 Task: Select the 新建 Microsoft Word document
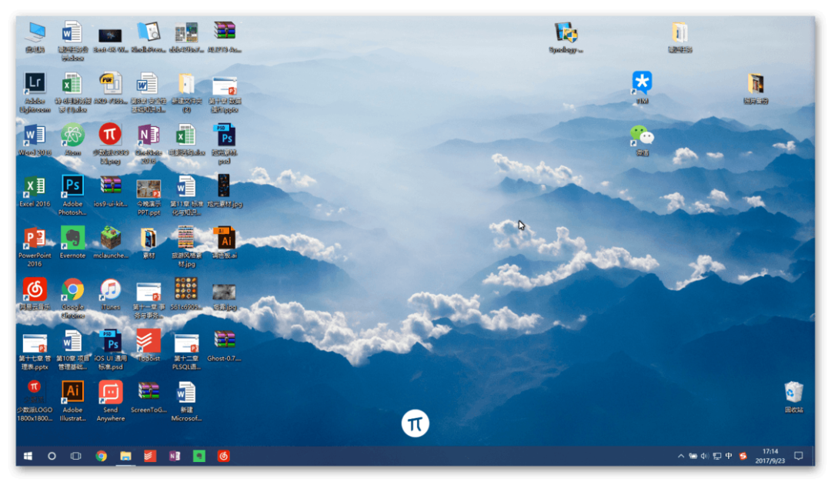186,401
